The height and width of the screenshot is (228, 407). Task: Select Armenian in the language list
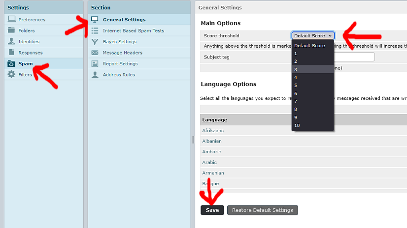coord(213,173)
